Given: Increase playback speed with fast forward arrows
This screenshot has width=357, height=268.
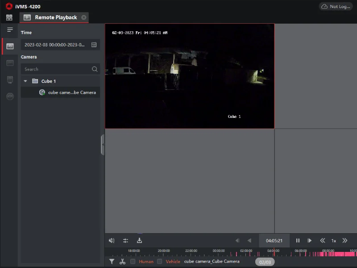Looking at the screenshot, I should coord(345,241).
